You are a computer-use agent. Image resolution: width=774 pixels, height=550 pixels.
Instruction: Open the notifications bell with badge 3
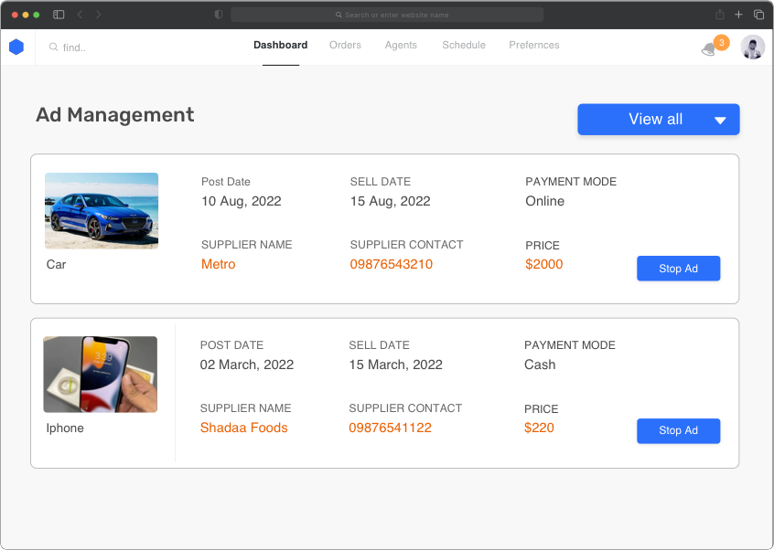tap(715, 46)
